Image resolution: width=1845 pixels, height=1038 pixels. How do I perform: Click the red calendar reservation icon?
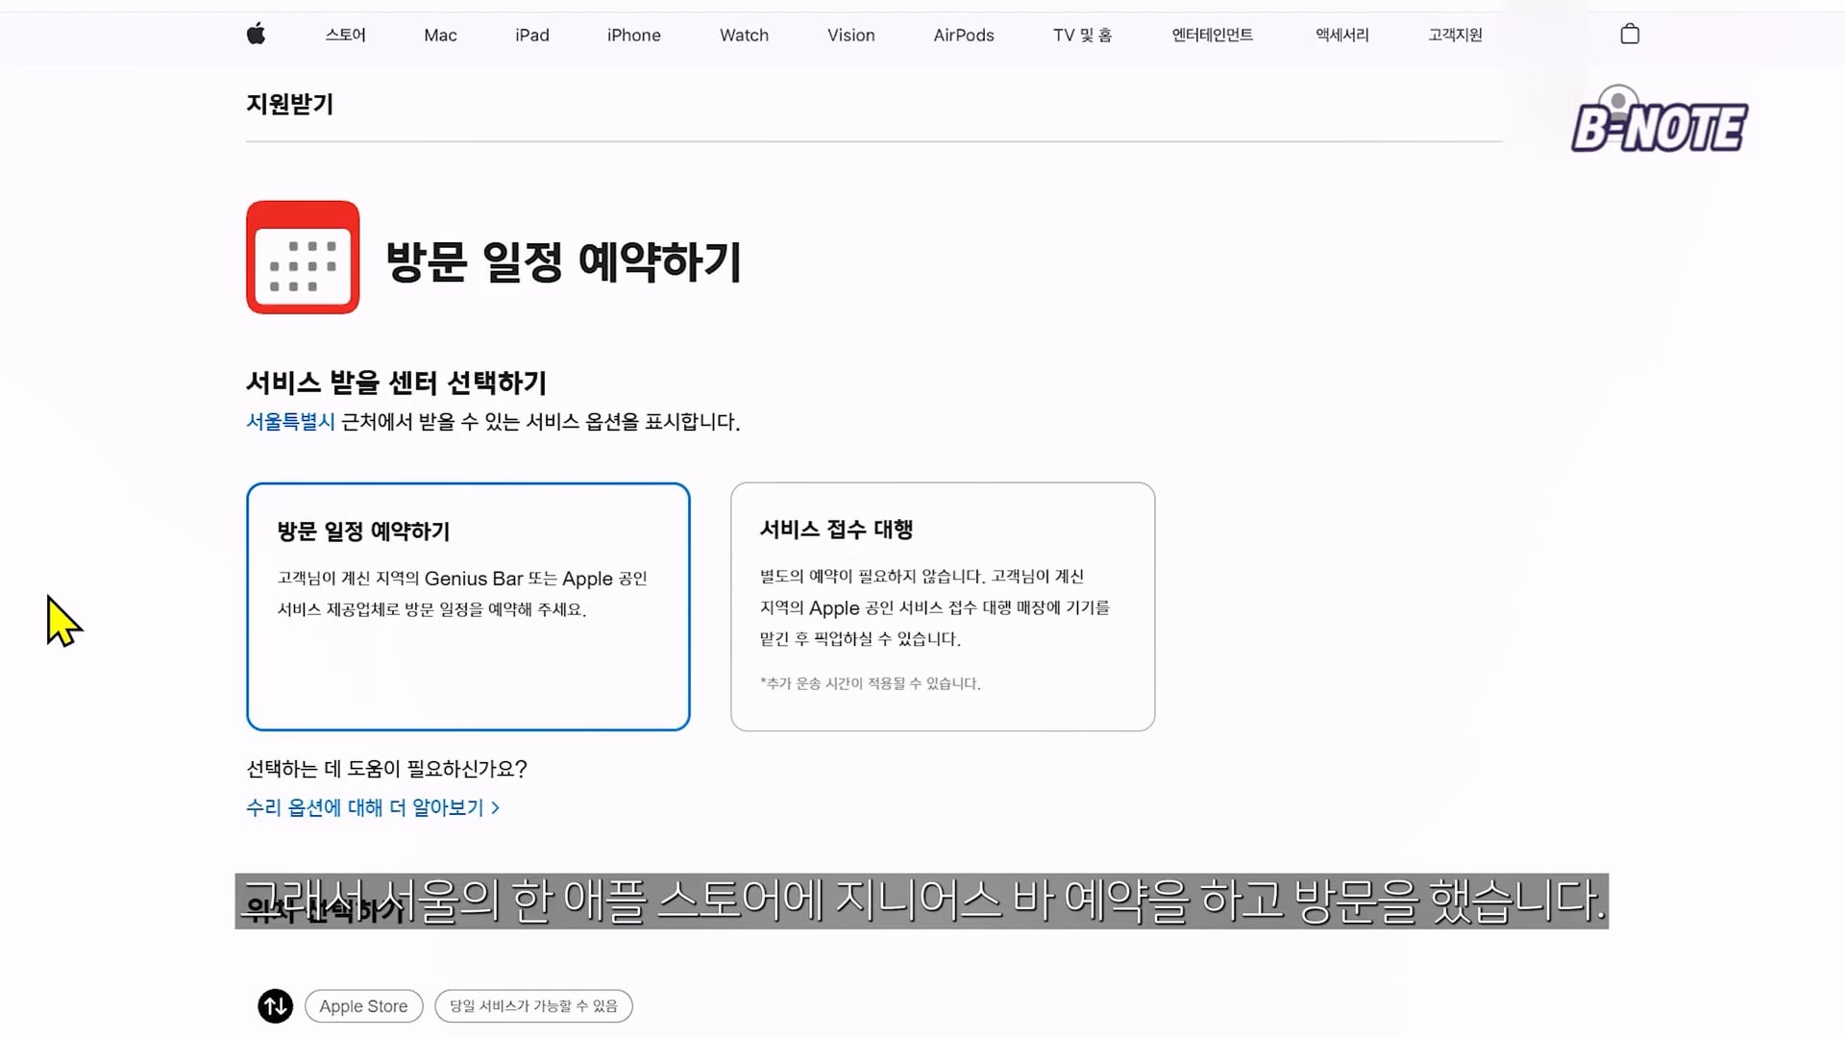pyautogui.click(x=303, y=258)
